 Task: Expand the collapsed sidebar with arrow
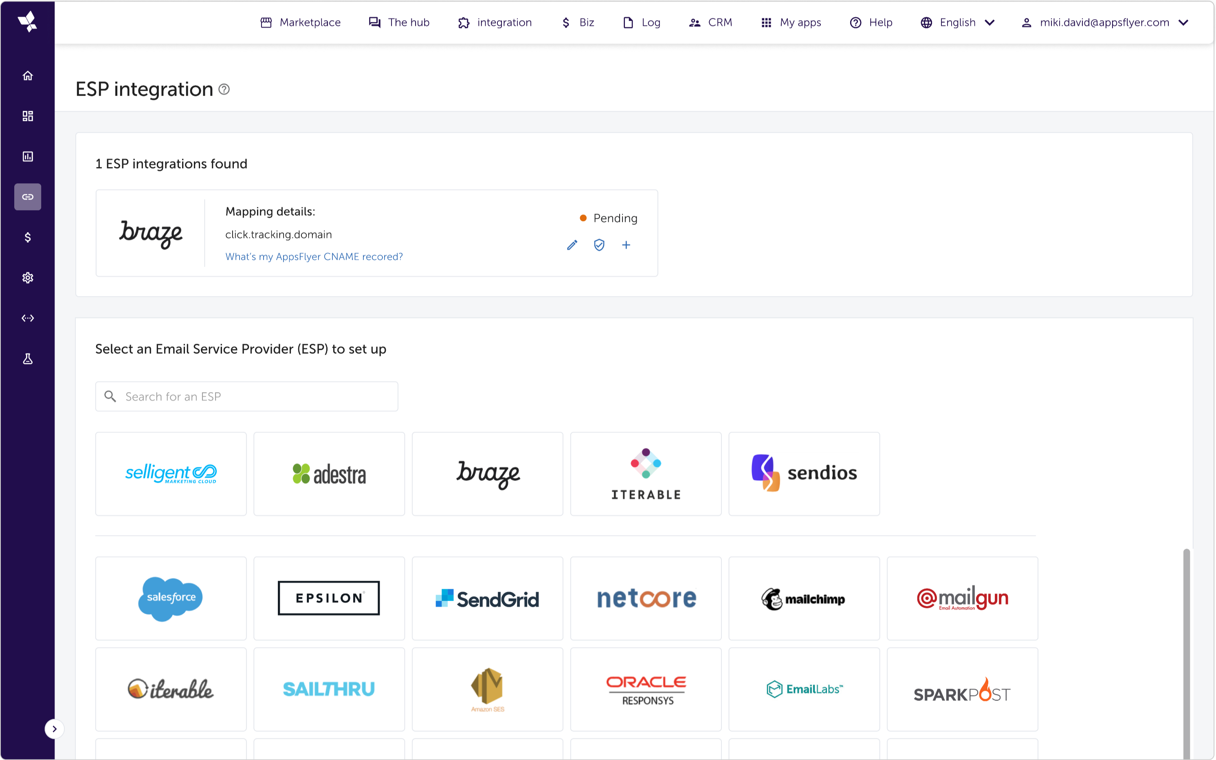pos(54,729)
